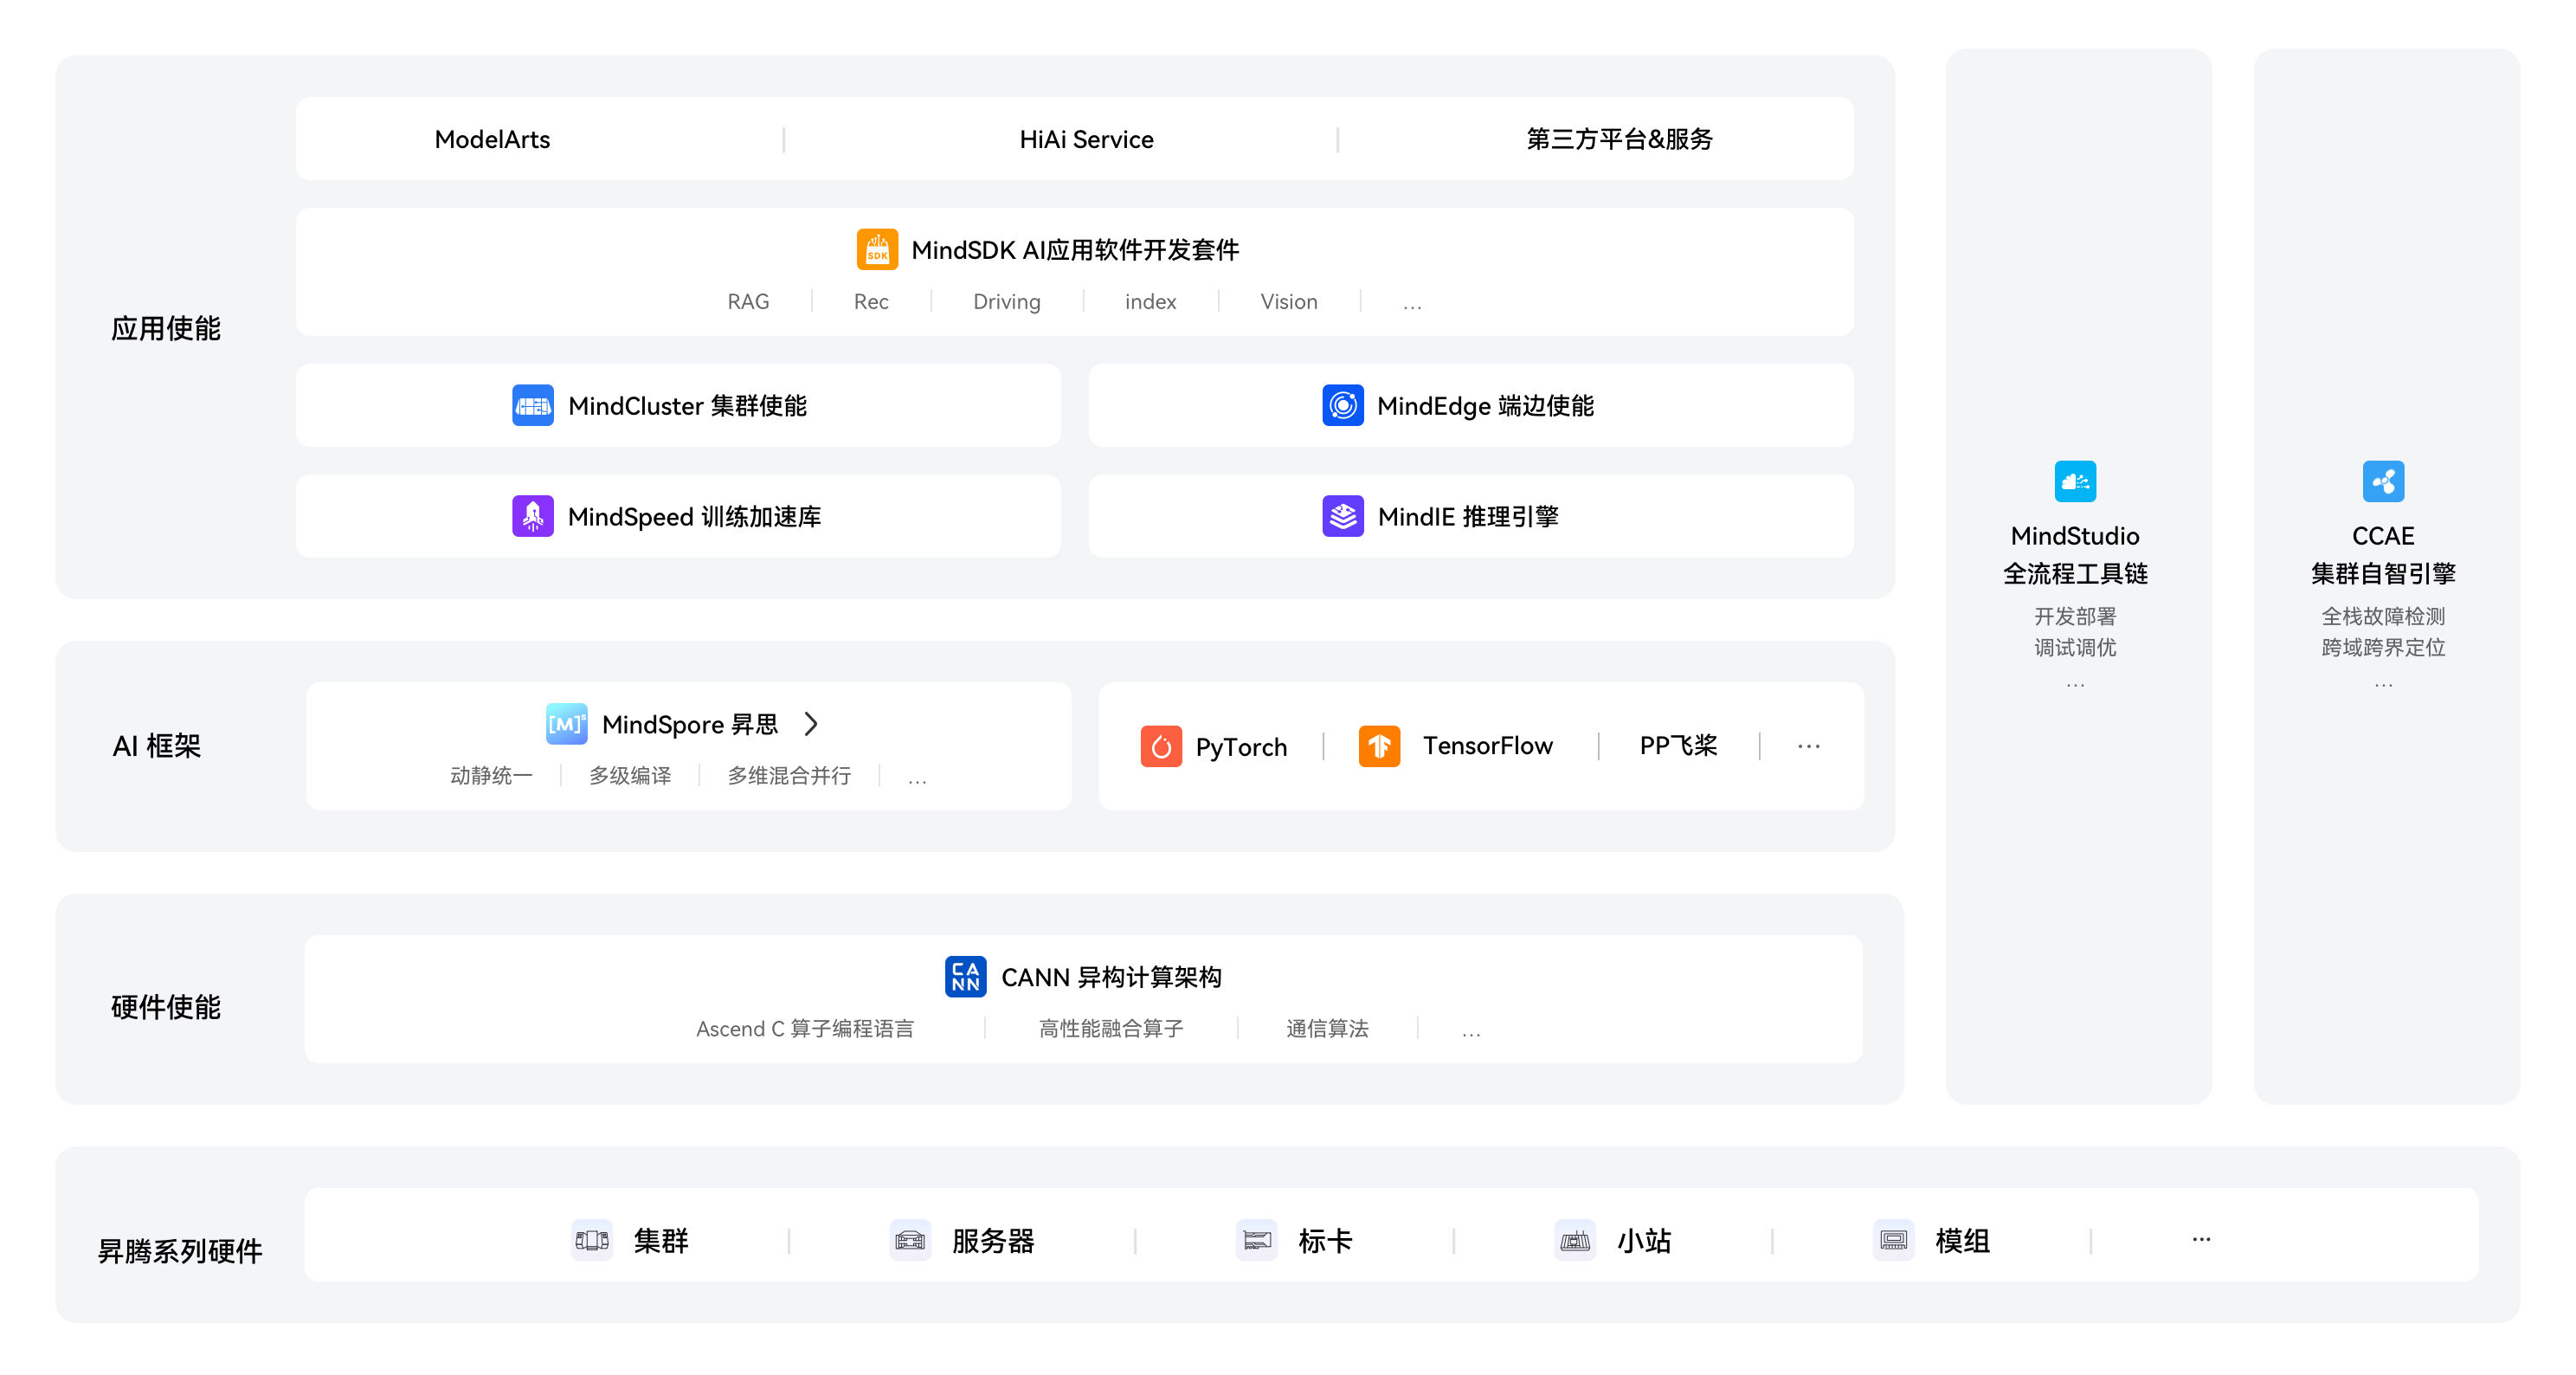
Task: Click 全栈故障检测 under CCAE
Action: point(2383,616)
